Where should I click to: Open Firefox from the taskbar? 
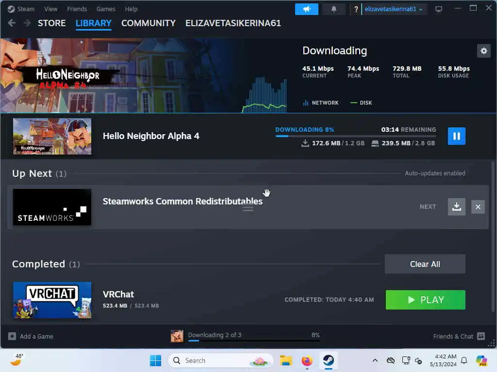click(x=307, y=360)
